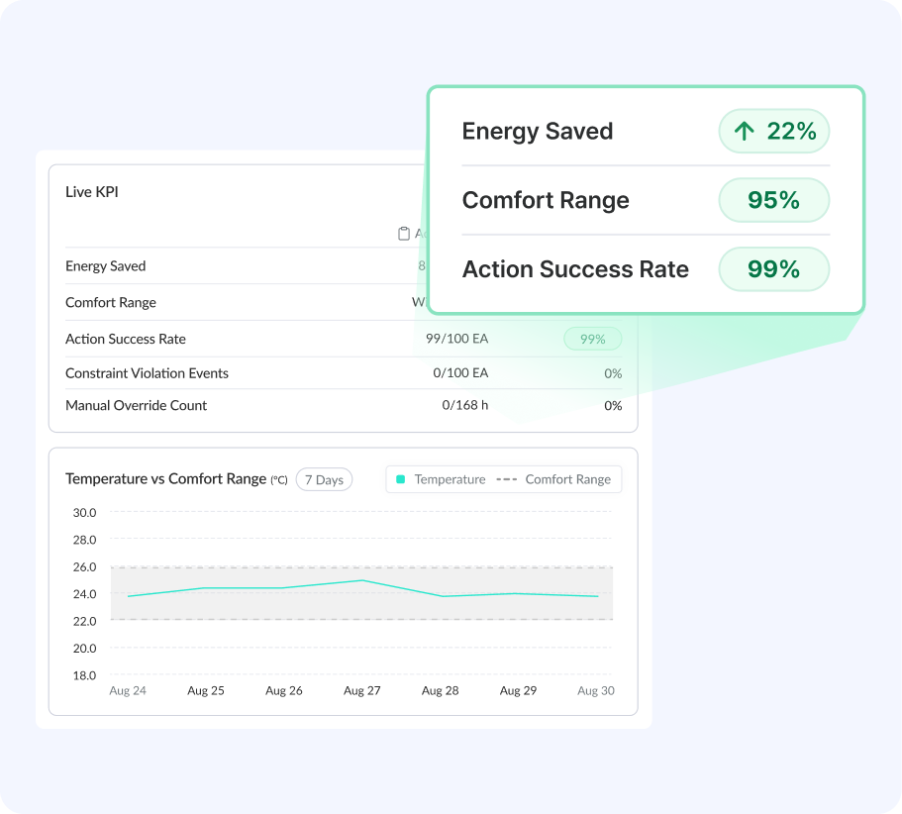Click the Aug 27 label on the chart axis
The height and width of the screenshot is (814, 902).
coord(361,690)
